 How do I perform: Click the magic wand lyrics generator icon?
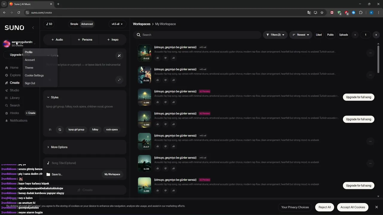click(119, 56)
